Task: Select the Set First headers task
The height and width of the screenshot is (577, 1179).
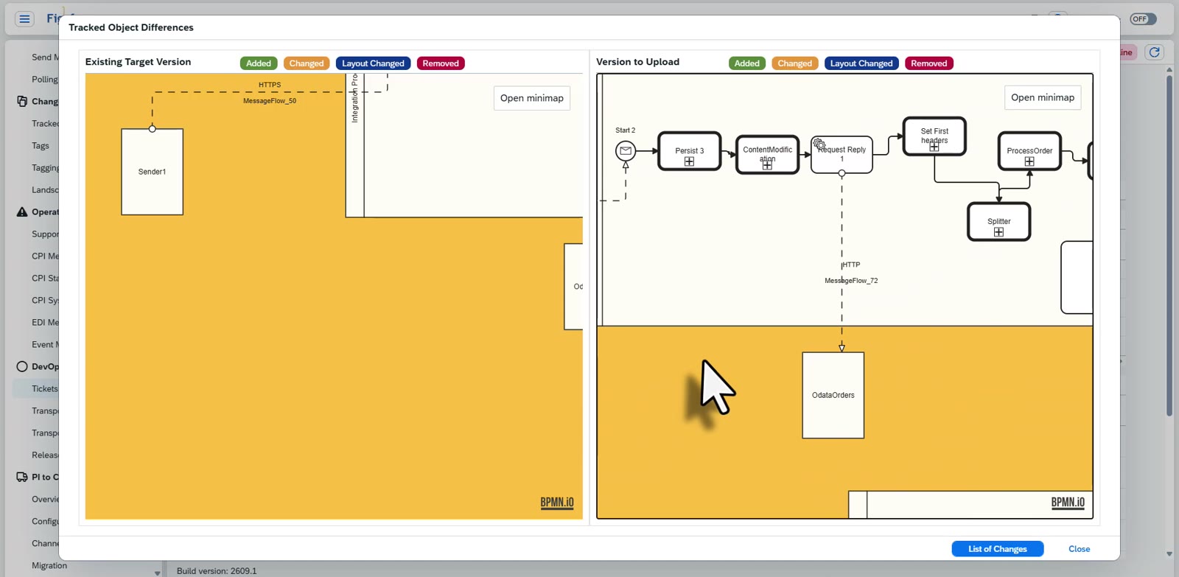Action: coord(934,136)
